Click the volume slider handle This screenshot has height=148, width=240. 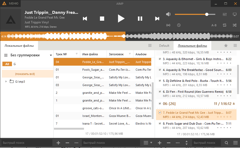[x=207, y=14]
